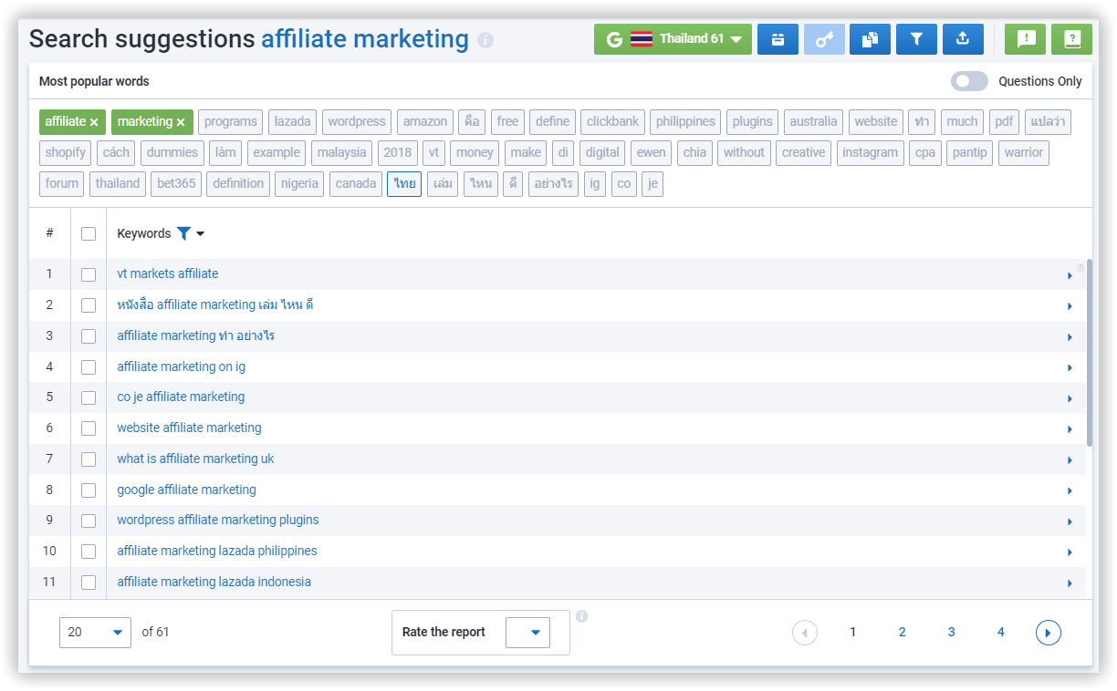The width and height of the screenshot is (1117, 691).
Task: Open the Rate the report dropdown
Action: (x=527, y=633)
